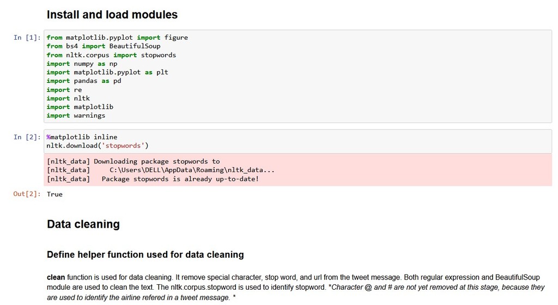Viewport: 558px width, 305px height.
Task: Click the clean function description paragraph
Action: (295, 287)
